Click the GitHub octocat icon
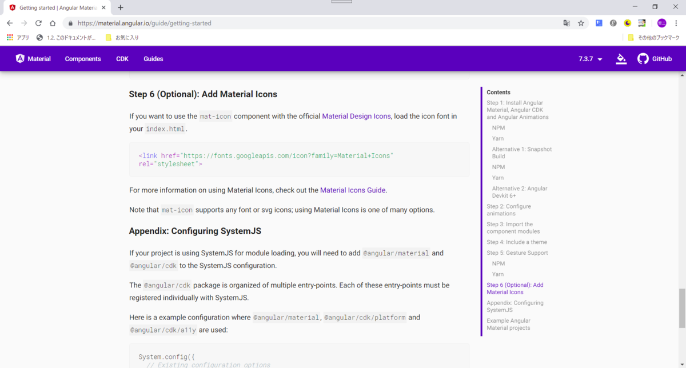 (643, 59)
